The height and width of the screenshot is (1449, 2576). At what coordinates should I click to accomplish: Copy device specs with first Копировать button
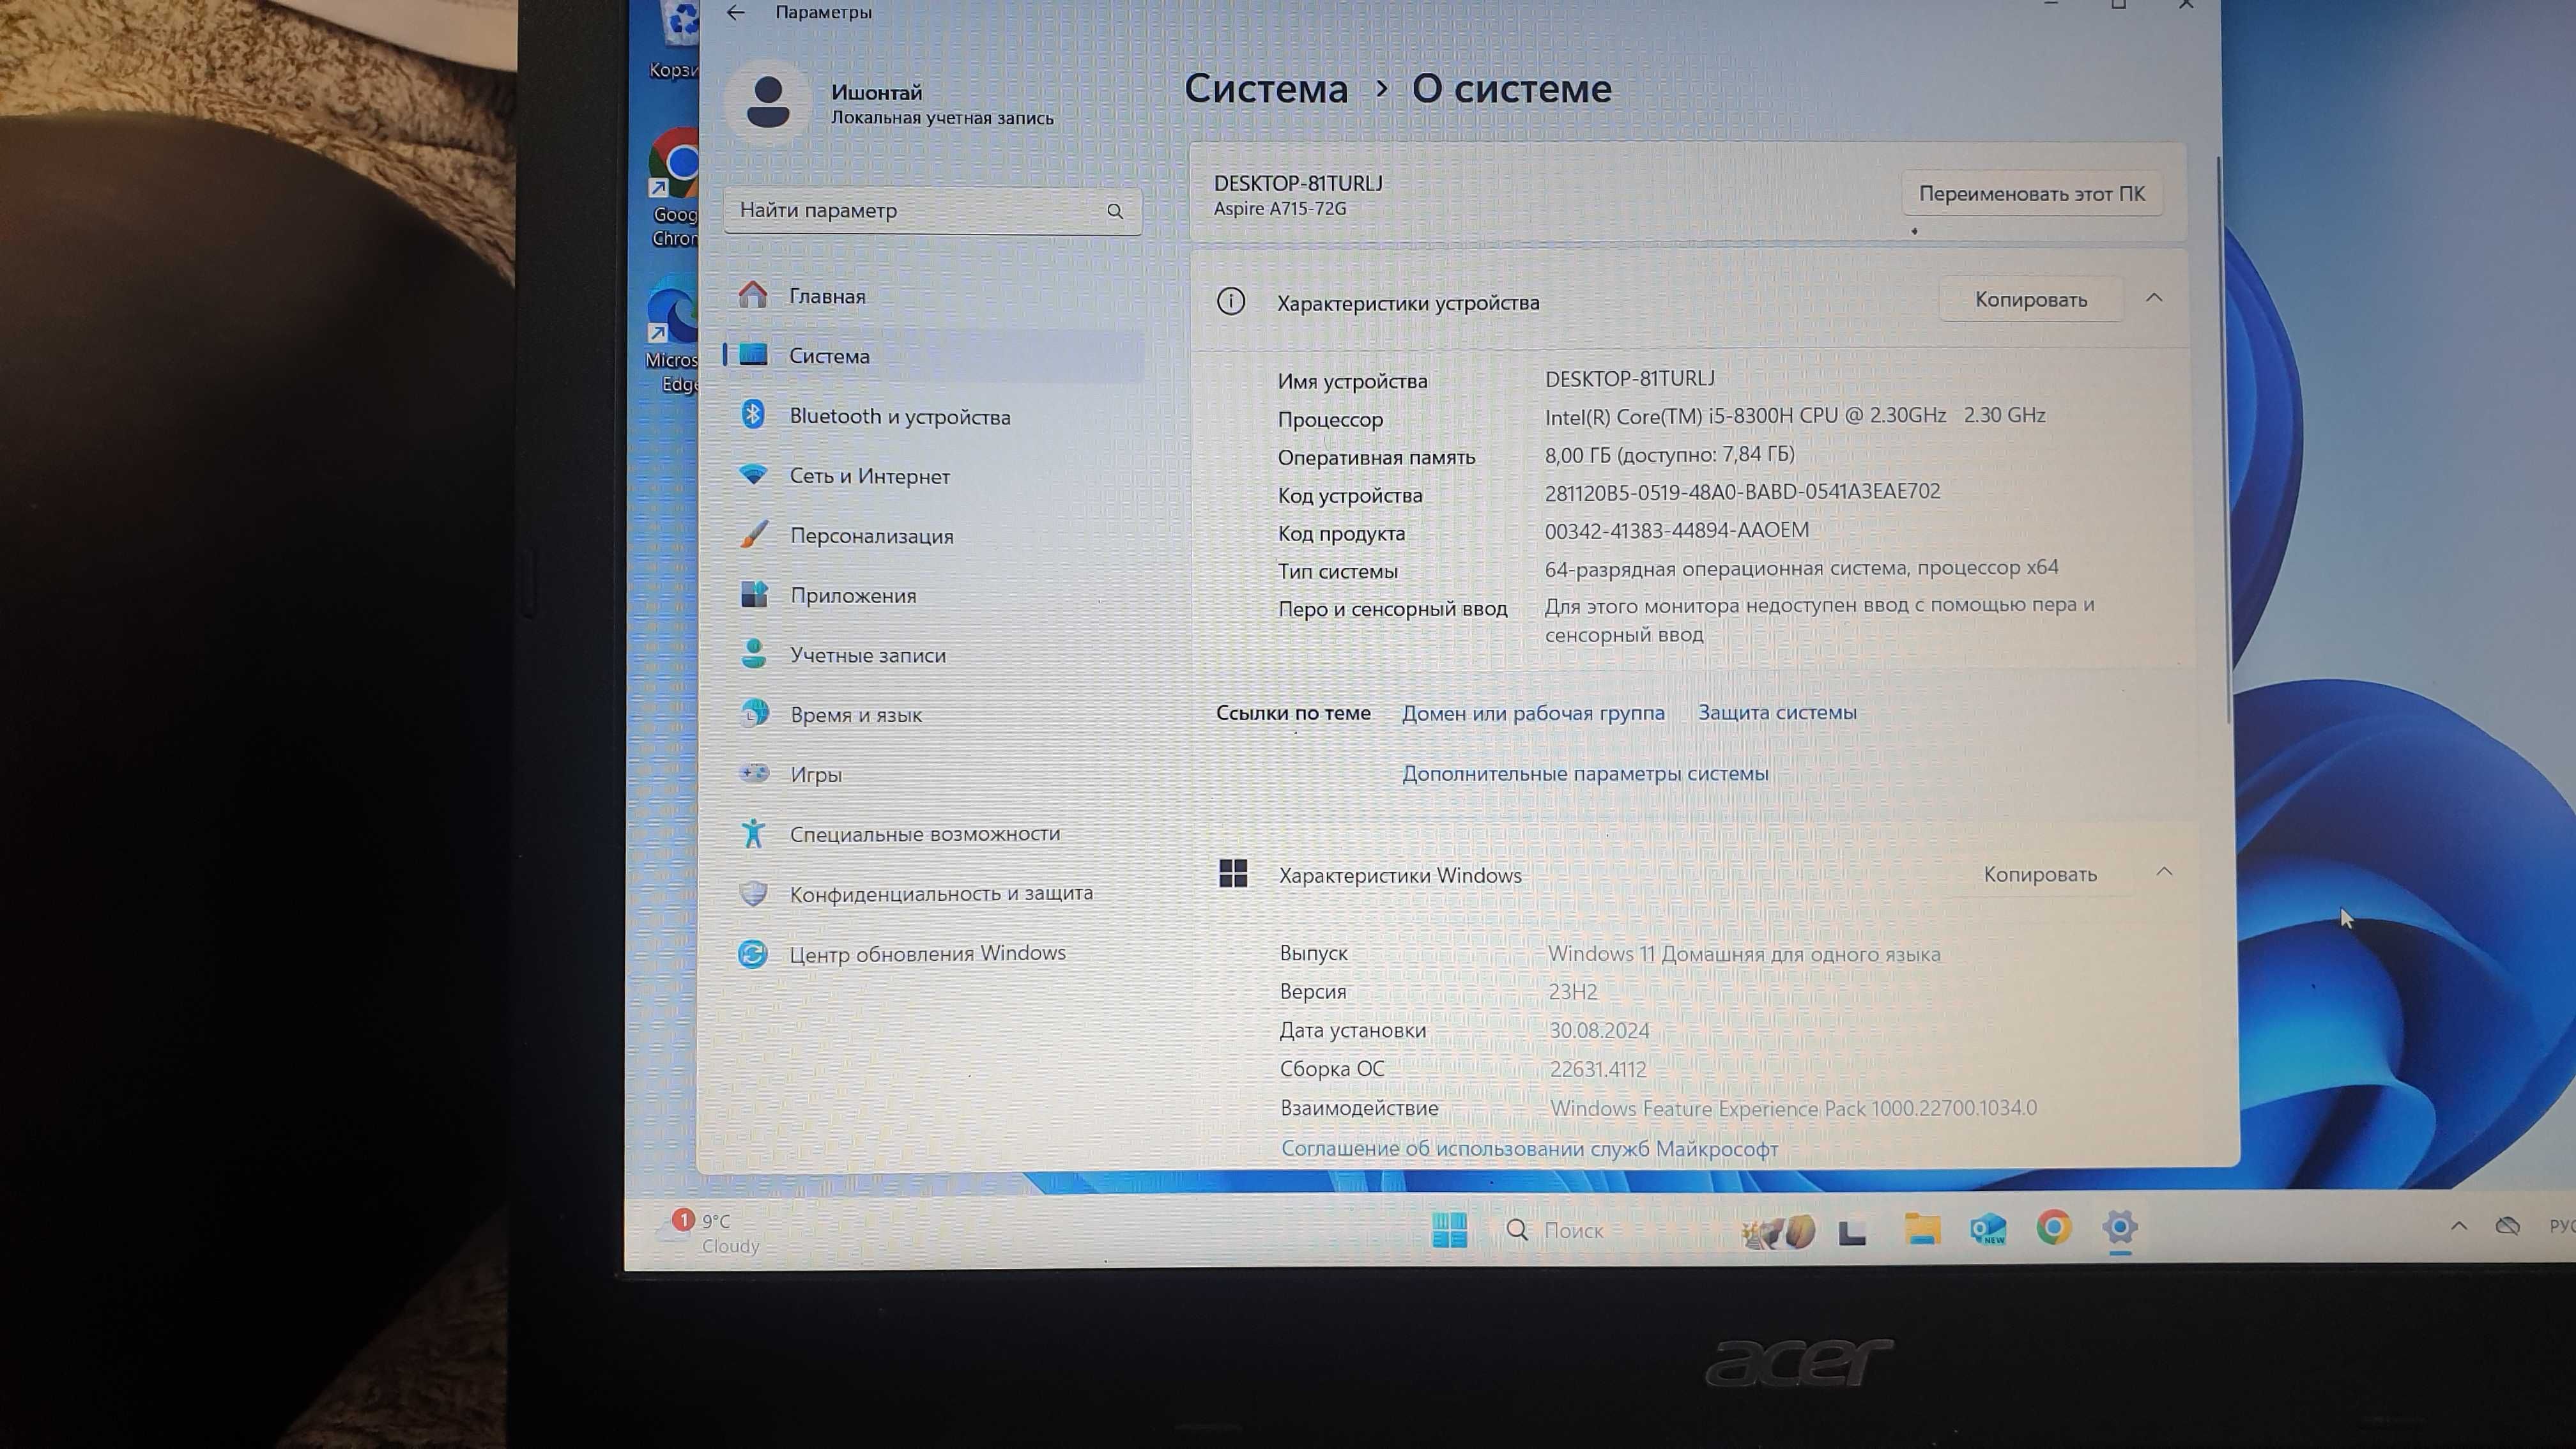tap(2030, 300)
